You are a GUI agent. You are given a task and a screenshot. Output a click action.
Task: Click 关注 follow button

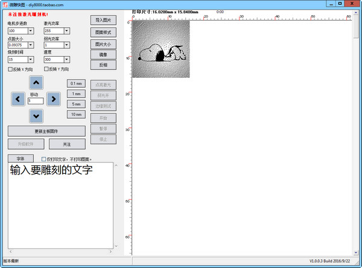67,144
